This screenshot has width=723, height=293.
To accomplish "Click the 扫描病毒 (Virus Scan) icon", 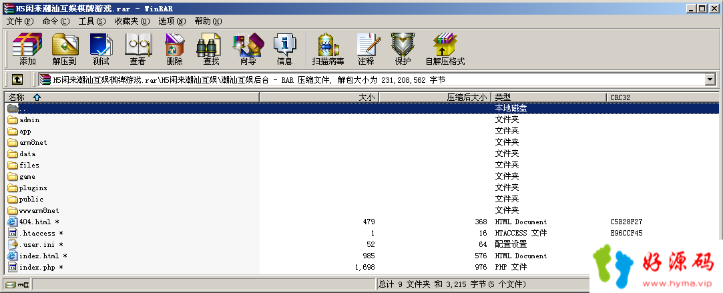I will pyautogui.click(x=328, y=49).
